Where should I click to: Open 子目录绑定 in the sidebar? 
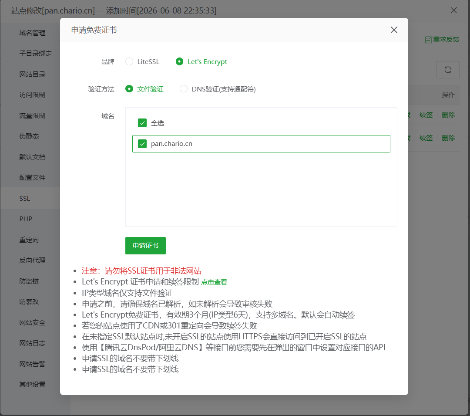35,54
